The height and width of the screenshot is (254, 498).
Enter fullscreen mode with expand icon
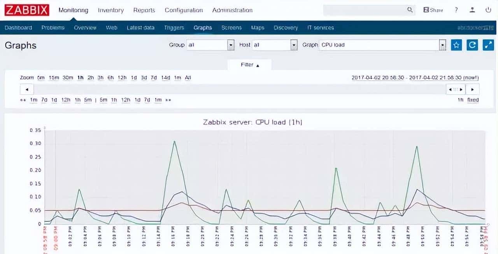488,45
